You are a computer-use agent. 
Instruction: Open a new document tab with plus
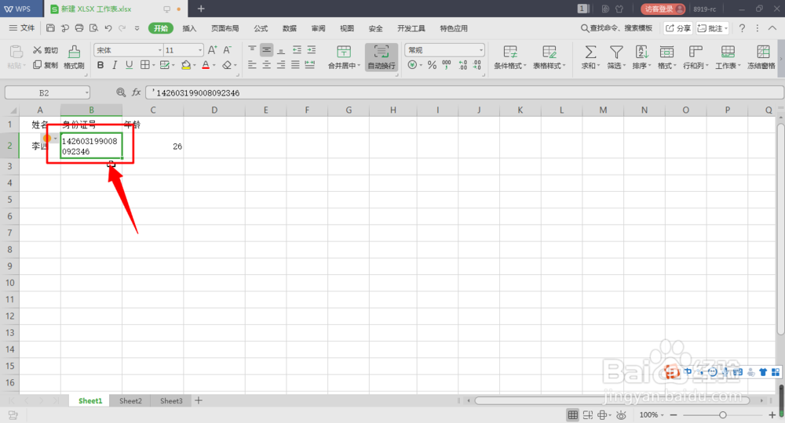(201, 9)
